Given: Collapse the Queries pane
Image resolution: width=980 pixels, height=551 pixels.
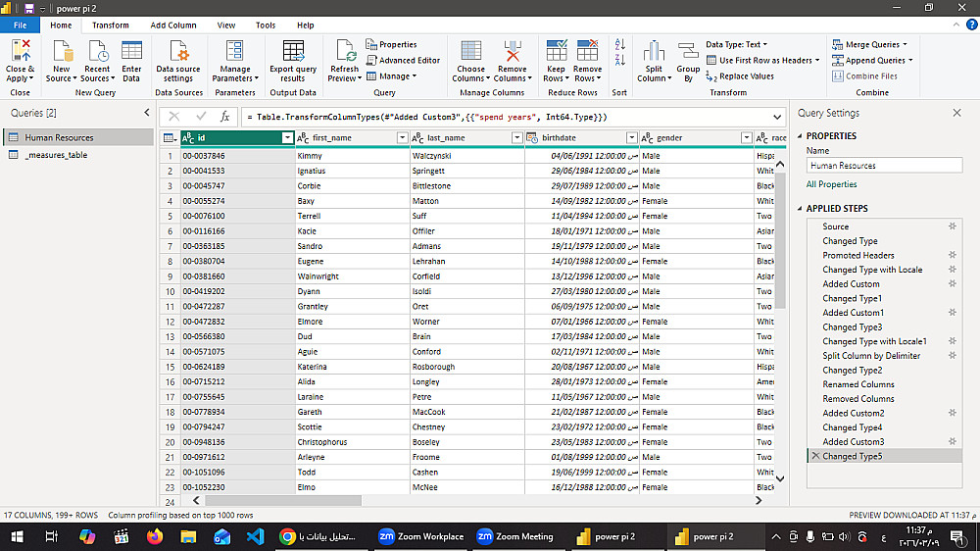Looking at the screenshot, I should pos(147,113).
